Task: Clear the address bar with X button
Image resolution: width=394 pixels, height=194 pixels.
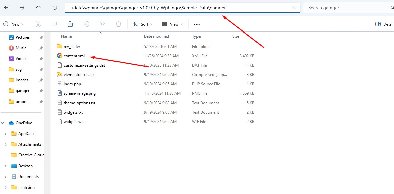Action: click(x=294, y=8)
